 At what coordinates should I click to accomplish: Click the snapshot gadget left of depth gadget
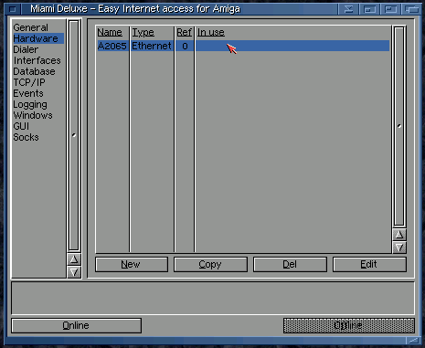[390, 9]
